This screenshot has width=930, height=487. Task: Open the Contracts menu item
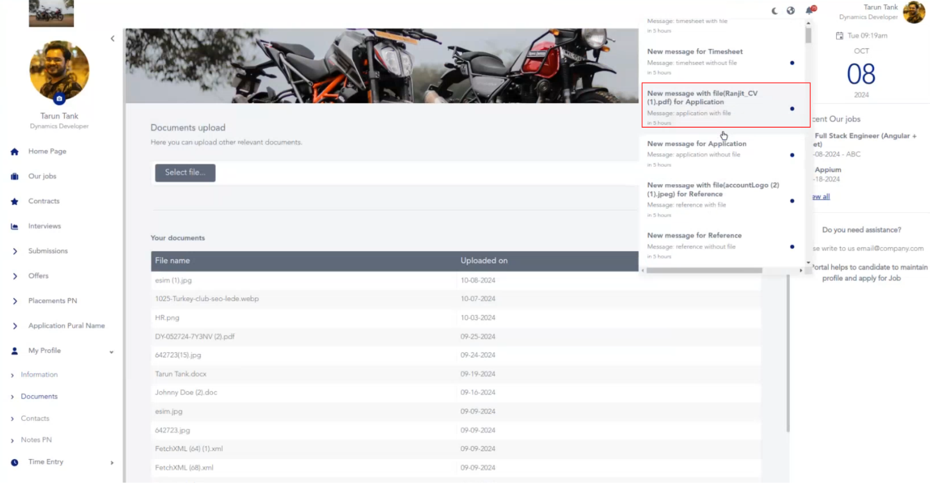pos(44,201)
